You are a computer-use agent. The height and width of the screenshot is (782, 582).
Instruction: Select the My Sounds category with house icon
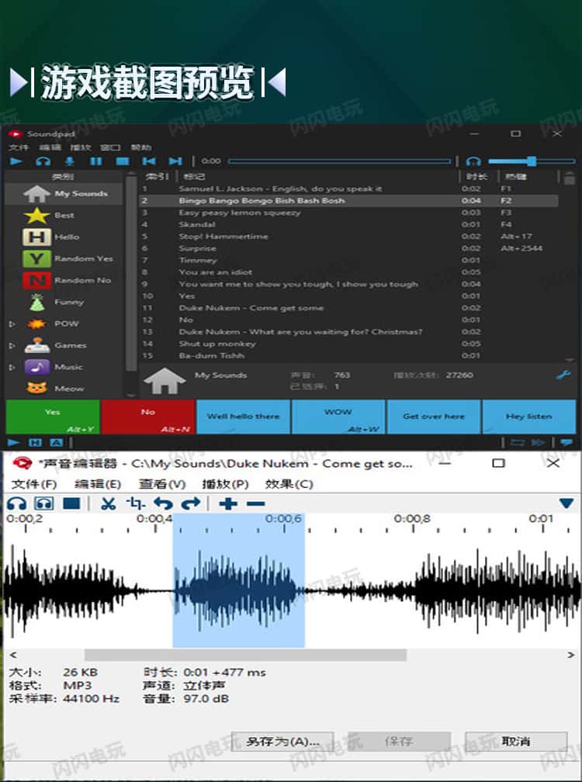coord(36,193)
